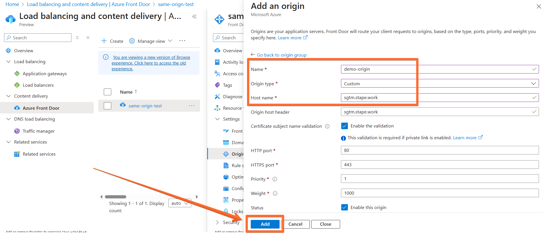Edit the Name field demo-origin
Image resolution: width=543 pixels, height=234 pixels.
click(x=440, y=69)
